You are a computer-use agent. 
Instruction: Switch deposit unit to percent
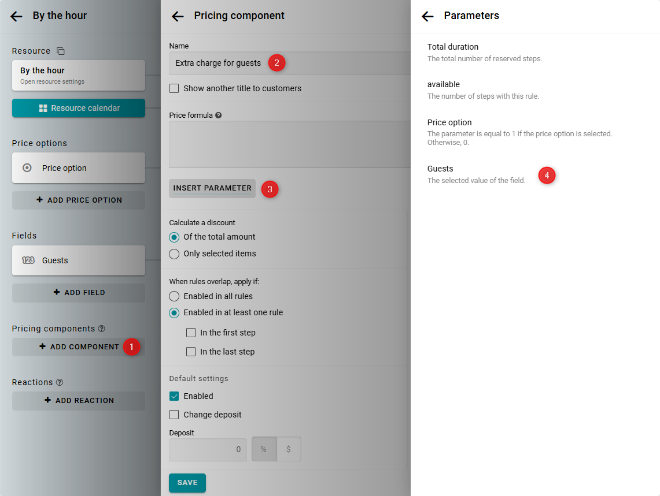click(x=264, y=449)
